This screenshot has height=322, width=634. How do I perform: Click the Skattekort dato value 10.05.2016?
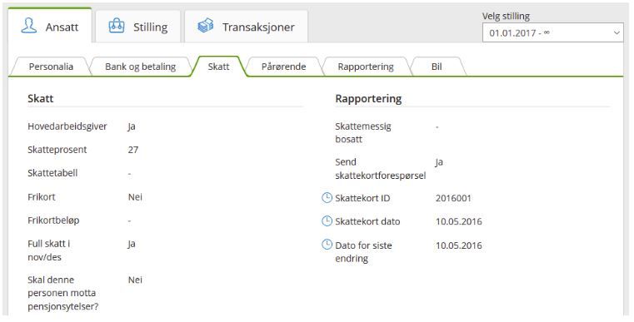tap(459, 221)
